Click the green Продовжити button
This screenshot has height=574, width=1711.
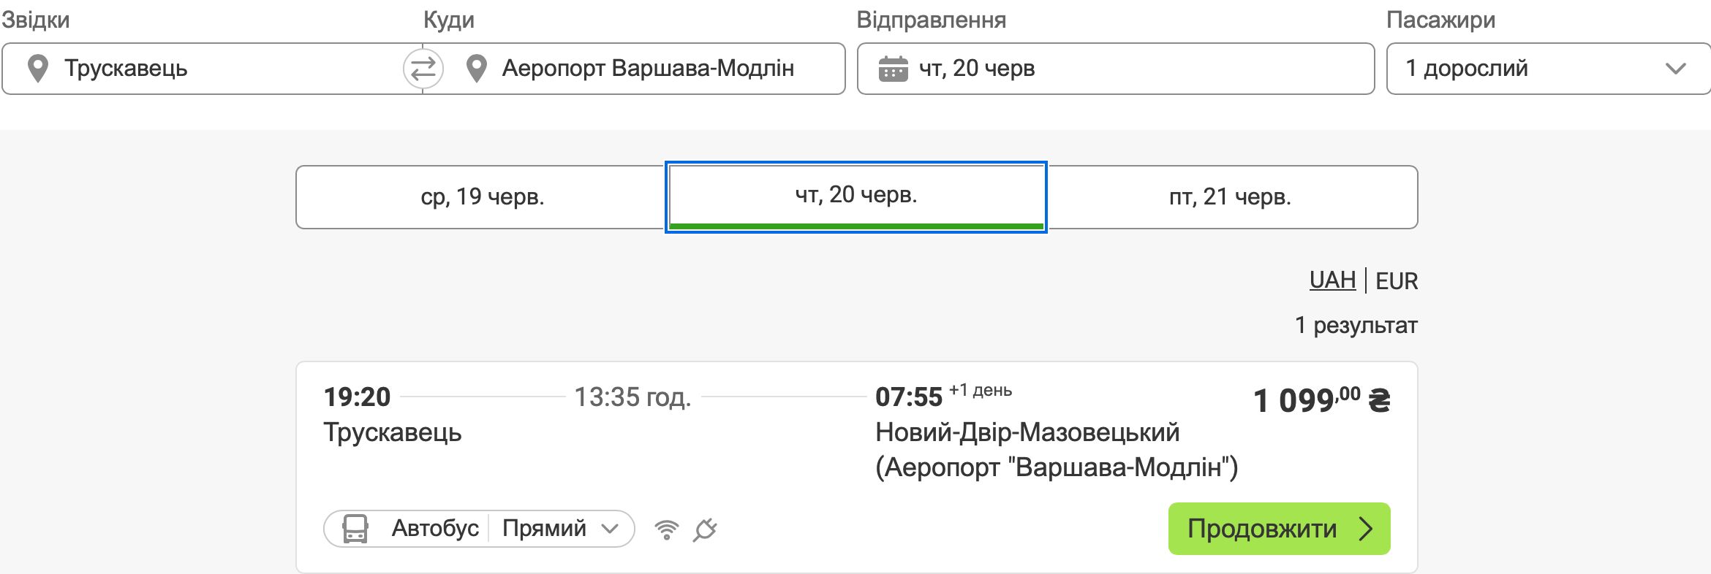1279,529
